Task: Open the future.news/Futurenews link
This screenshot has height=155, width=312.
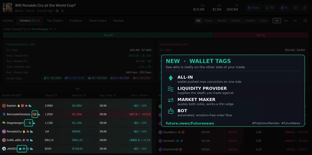Action: tap(190, 123)
